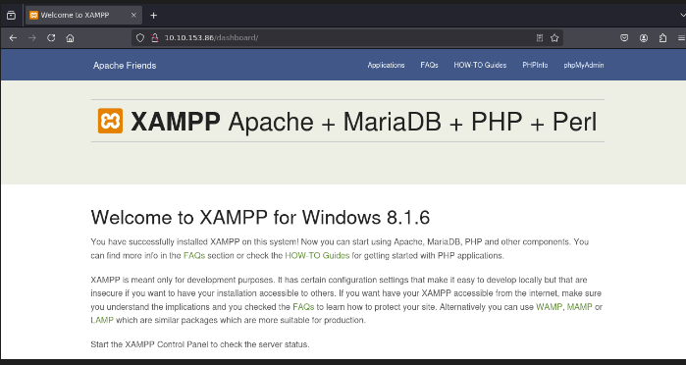Click the XAMPP Apache + MariaDB banner title
The width and height of the screenshot is (686, 365).
pyautogui.click(x=363, y=122)
